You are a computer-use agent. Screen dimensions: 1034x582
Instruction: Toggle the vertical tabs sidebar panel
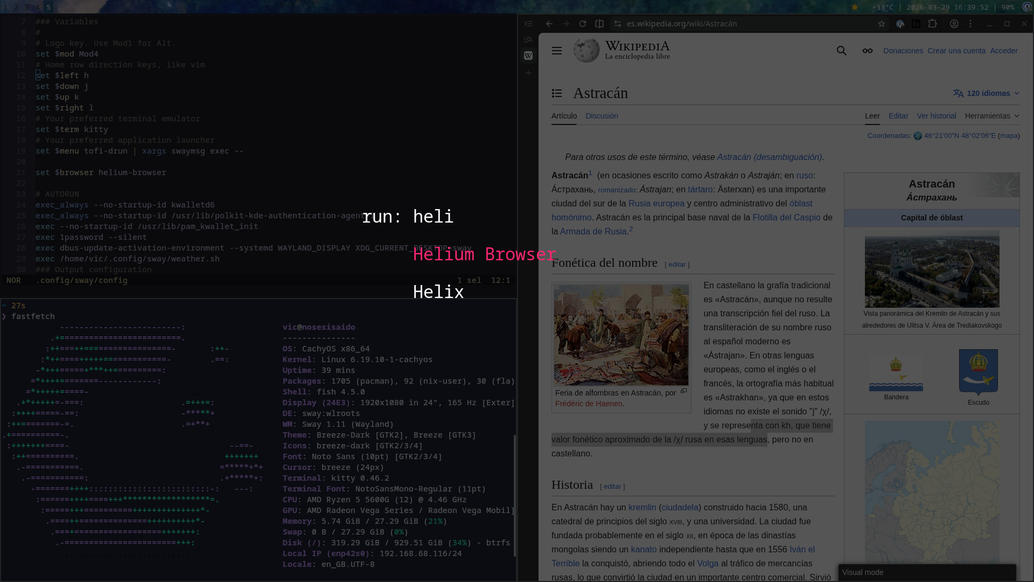pyautogui.click(x=528, y=24)
